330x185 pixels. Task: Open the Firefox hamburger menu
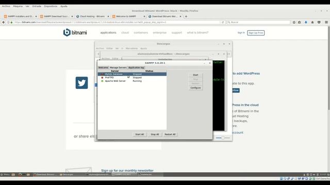(x=326, y=22)
